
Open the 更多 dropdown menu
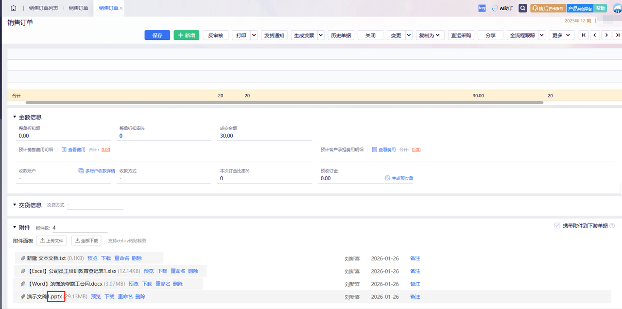point(562,35)
